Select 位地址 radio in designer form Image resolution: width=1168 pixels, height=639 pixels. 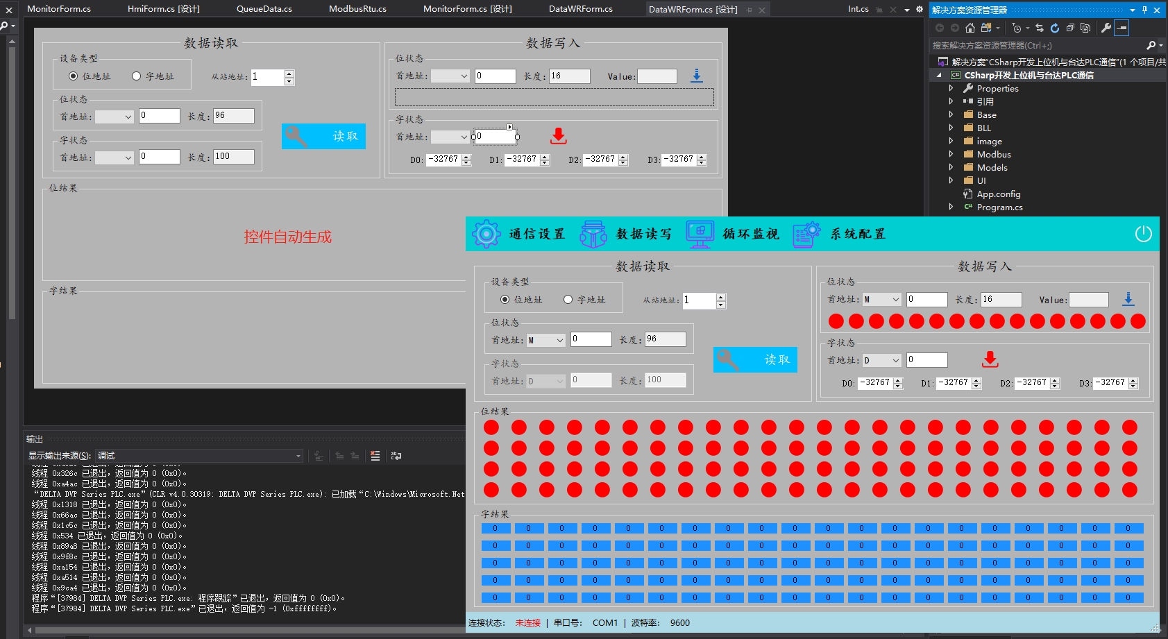pos(73,76)
